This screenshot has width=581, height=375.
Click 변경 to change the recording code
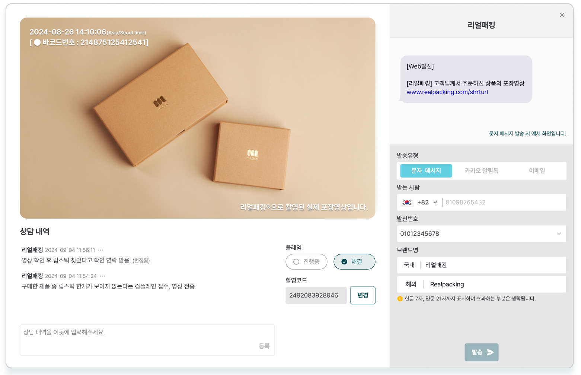point(363,295)
